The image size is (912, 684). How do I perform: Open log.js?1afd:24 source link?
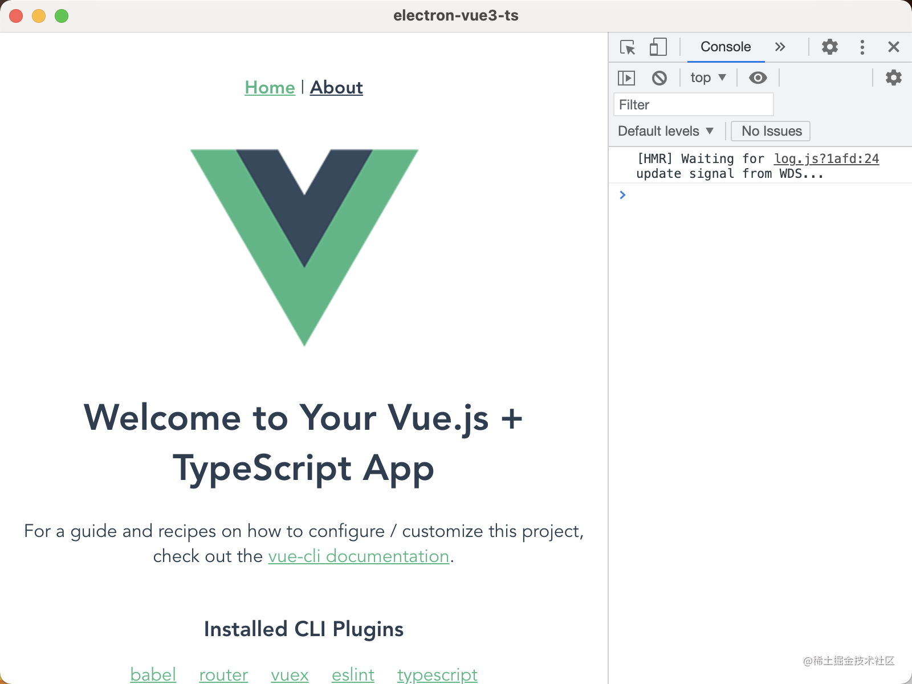[825, 159]
